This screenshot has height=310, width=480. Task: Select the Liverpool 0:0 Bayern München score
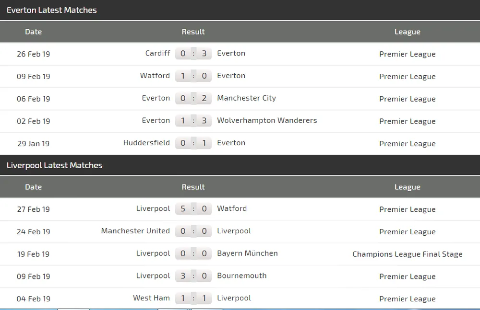tap(193, 253)
